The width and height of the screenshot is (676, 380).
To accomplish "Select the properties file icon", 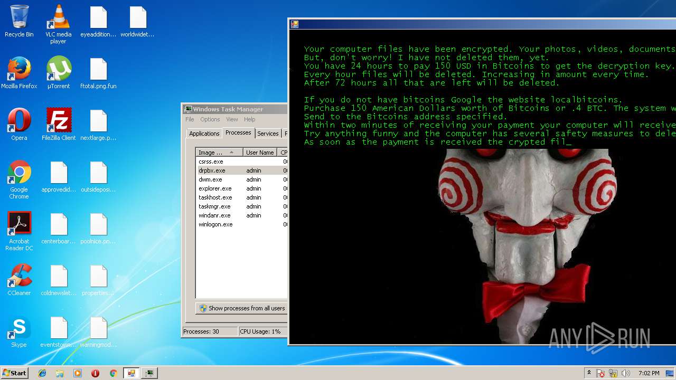I will 98,280.
